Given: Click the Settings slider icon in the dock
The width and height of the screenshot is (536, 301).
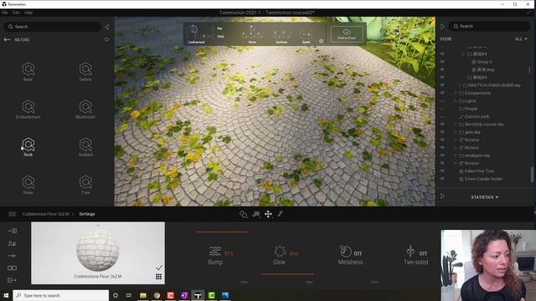Looking at the screenshot, I should [12, 256].
